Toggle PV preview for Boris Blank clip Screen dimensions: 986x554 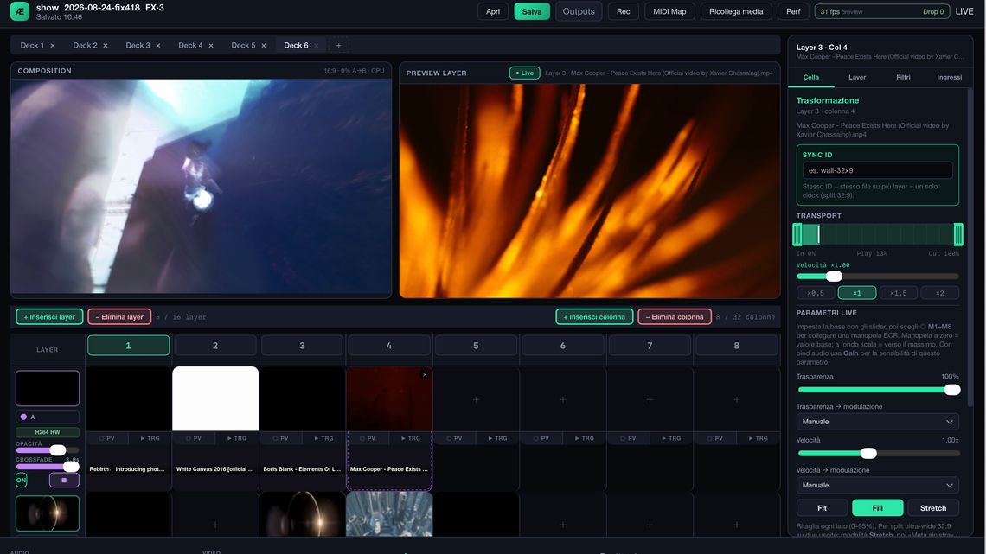[x=280, y=438]
